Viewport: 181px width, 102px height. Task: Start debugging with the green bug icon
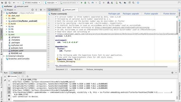[85, 3]
